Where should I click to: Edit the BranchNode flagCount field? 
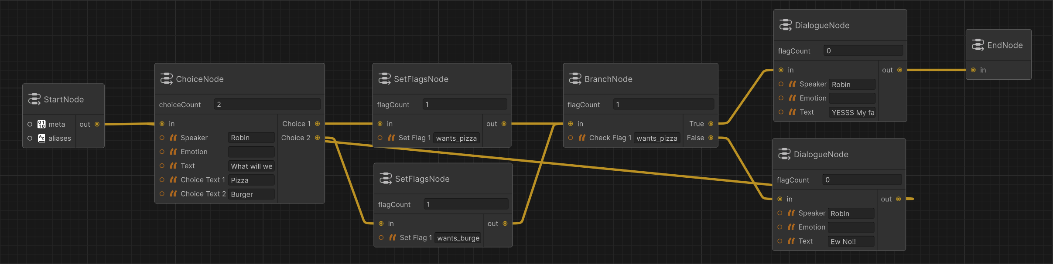[663, 104]
